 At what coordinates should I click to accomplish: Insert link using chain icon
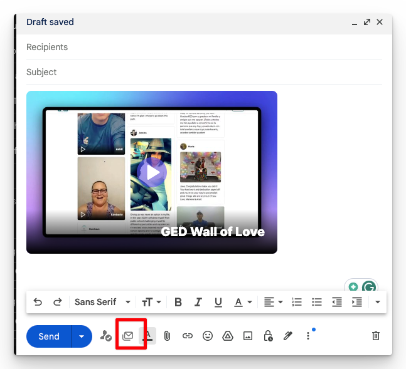188,336
